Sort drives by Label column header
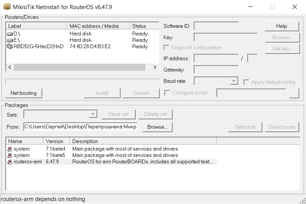Viewport: 306px width, 204px height. tap(37, 26)
